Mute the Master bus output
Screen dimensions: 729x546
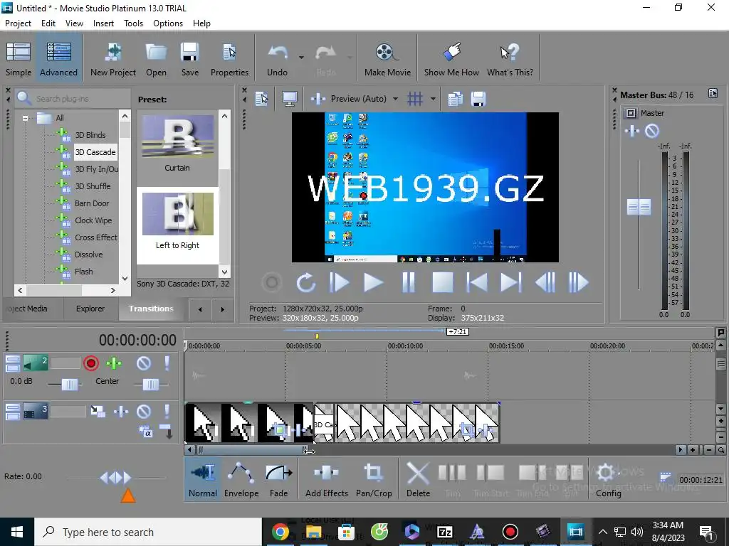pyautogui.click(x=652, y=131)
